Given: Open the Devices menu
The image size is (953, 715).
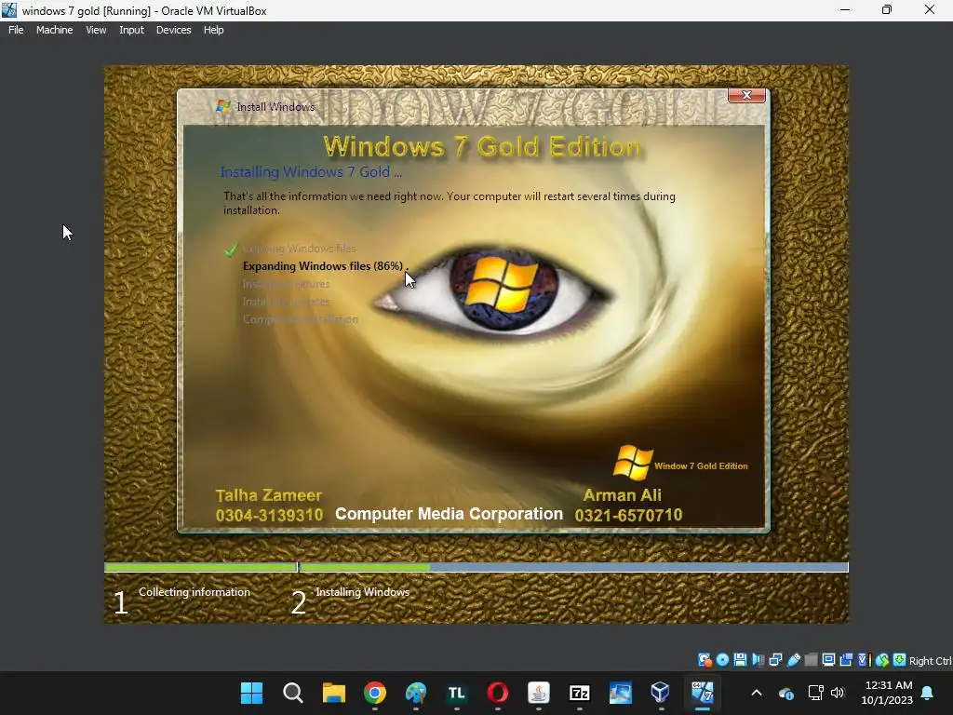Looking at the screenshot, I should coord(173,30).
